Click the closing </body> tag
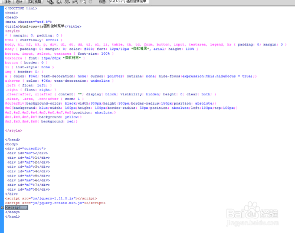This screenshot has height=233, width=295. pos(12,212)
